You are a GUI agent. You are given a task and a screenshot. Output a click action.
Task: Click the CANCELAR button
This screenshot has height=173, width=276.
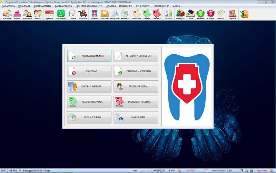point(89,71)
